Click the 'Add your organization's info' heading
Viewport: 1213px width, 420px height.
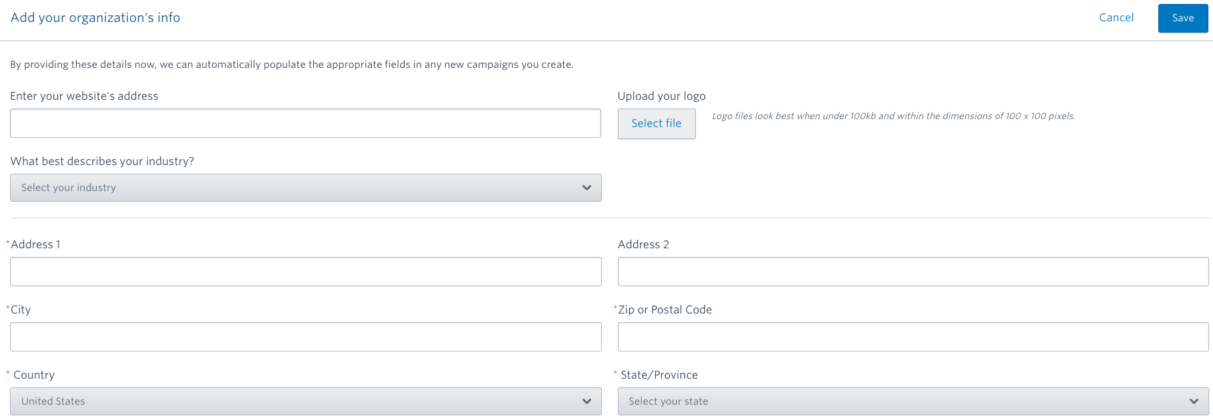point(95,18)
